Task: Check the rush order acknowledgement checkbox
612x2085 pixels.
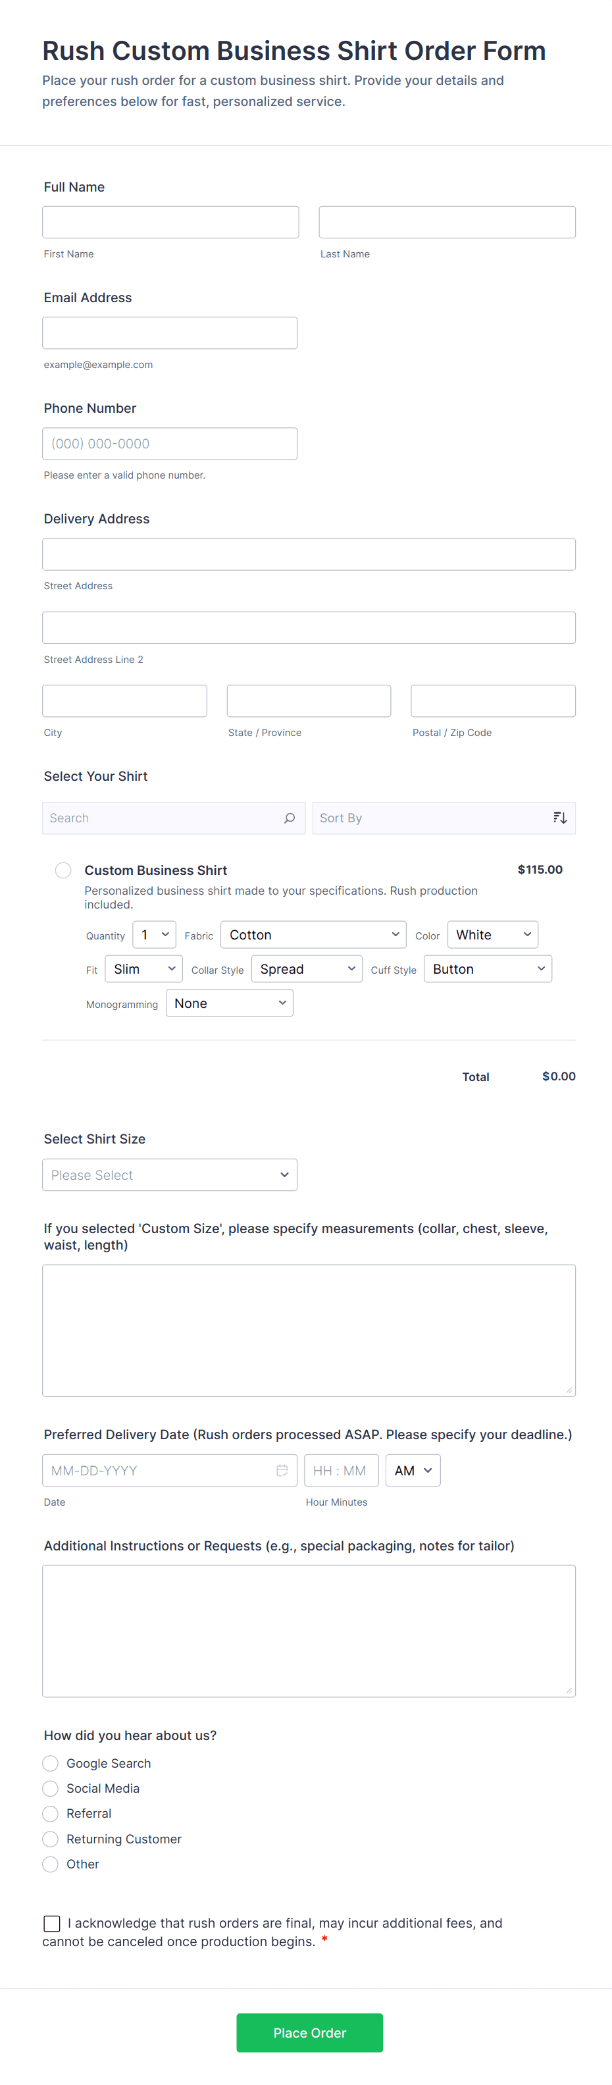Action: pos(52,1922)
